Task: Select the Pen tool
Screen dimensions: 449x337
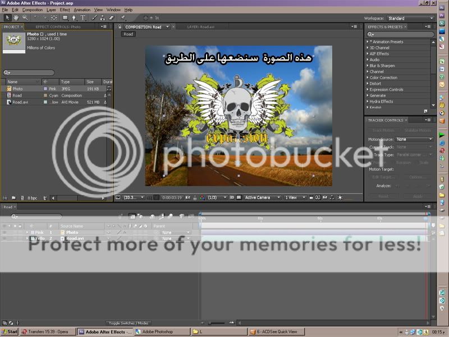Action: [x=74, y=18]
